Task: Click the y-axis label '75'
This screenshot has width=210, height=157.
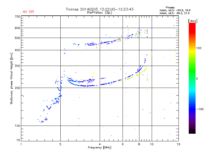Action: coord(18,140)
